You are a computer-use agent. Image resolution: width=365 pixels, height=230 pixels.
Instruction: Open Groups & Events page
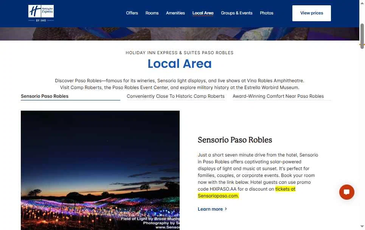pyautogui.click(x=236, y=13)
